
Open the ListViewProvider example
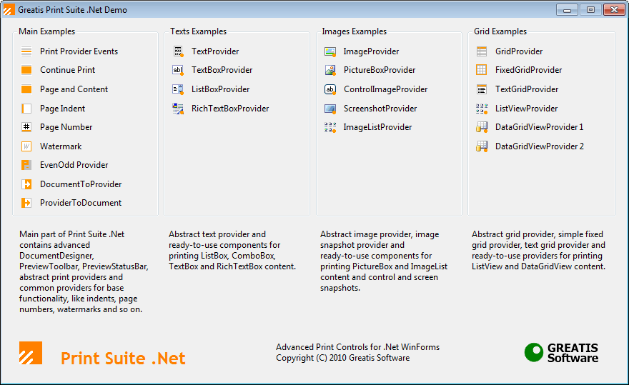(526, 109)
